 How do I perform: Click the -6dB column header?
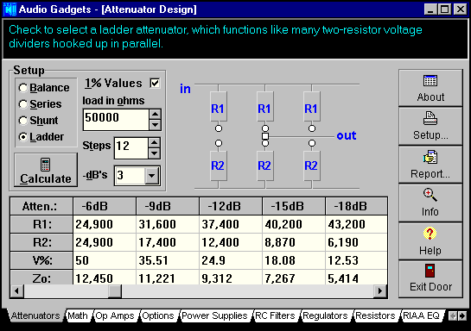[105, 206]
